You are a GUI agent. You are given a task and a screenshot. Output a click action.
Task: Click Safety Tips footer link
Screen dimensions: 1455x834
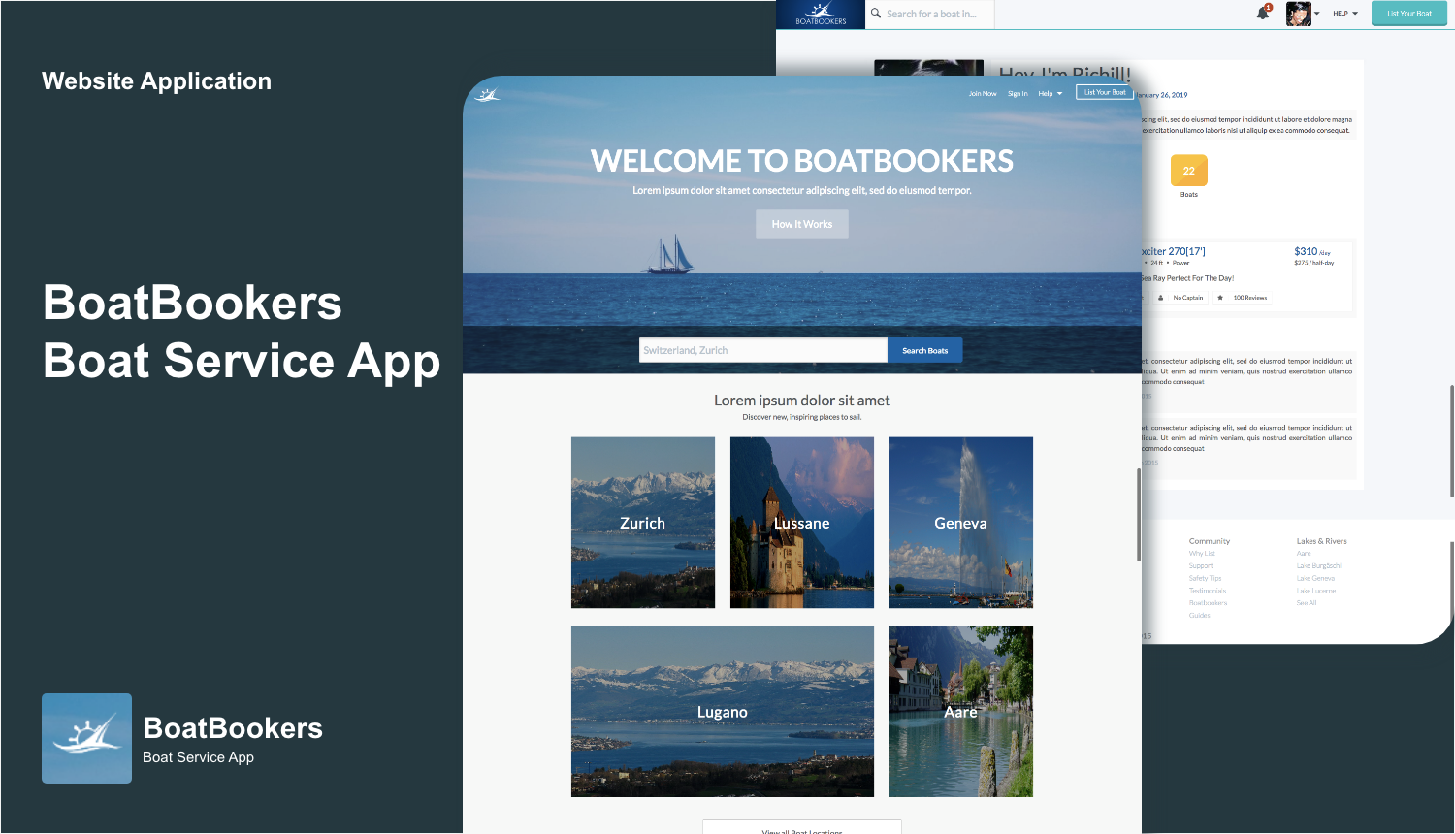point(1206,578)
